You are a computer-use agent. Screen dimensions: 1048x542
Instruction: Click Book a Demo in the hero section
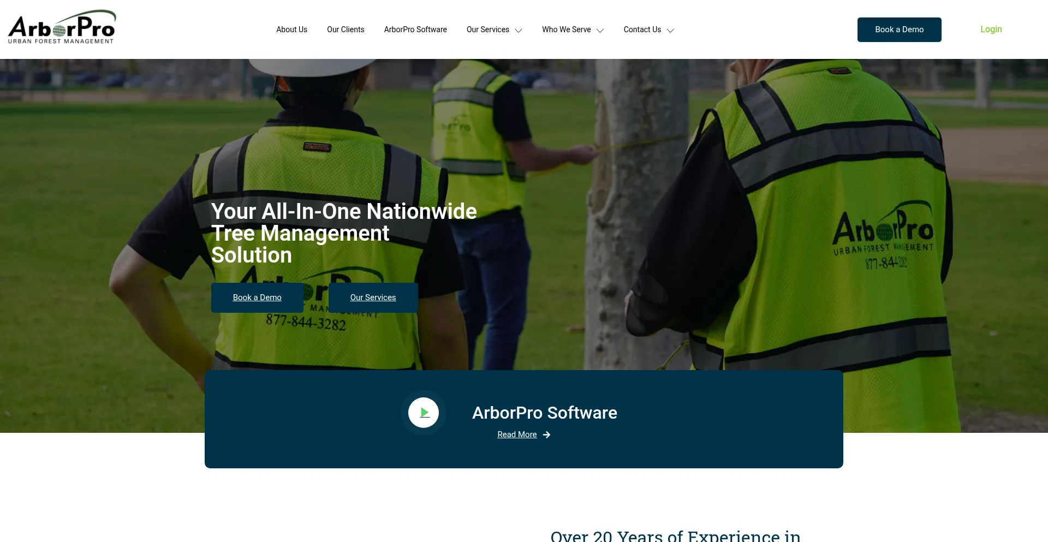pos(257,297)
